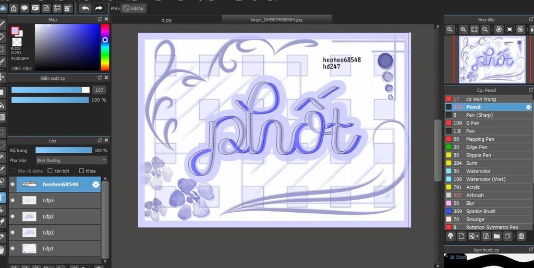Zoom out using Navigator minus magnifier

[x=485, y=30]
